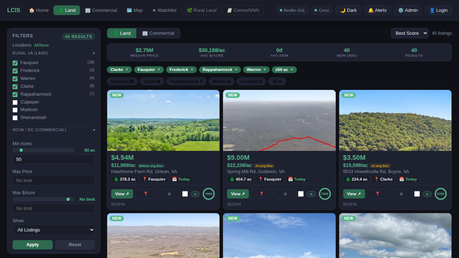Click the A grade badge on Howellsville Rd card
Screen dimensions: 459x258
click(427, 194)
